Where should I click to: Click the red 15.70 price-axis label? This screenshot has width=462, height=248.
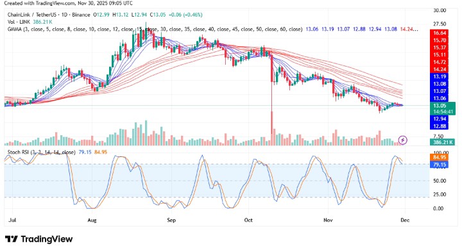[x=439, y=40]
